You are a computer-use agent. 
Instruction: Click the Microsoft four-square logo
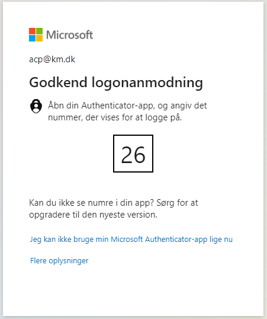(x=36, y=34)
